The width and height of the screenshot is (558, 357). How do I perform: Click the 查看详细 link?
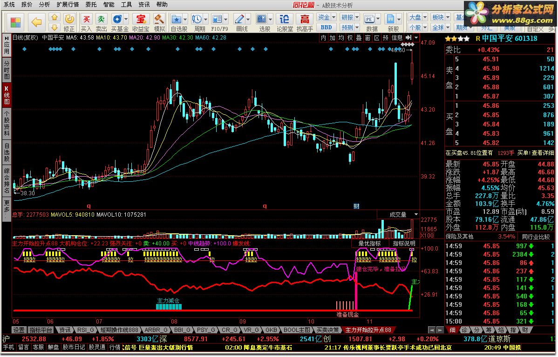click(x=542, y=153)
